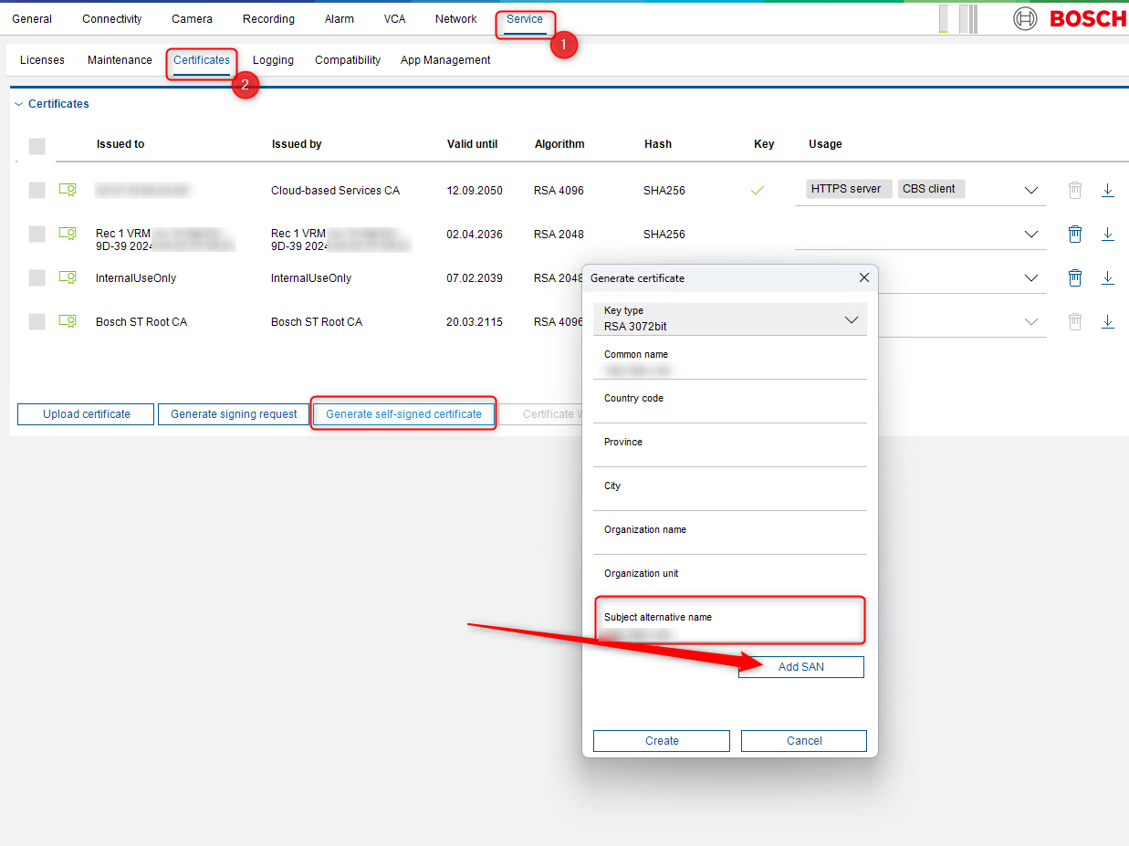Screen dimensions: 1129x846
Task: Download the InternalUseOnly certificate
Action: coord(1107,278)
